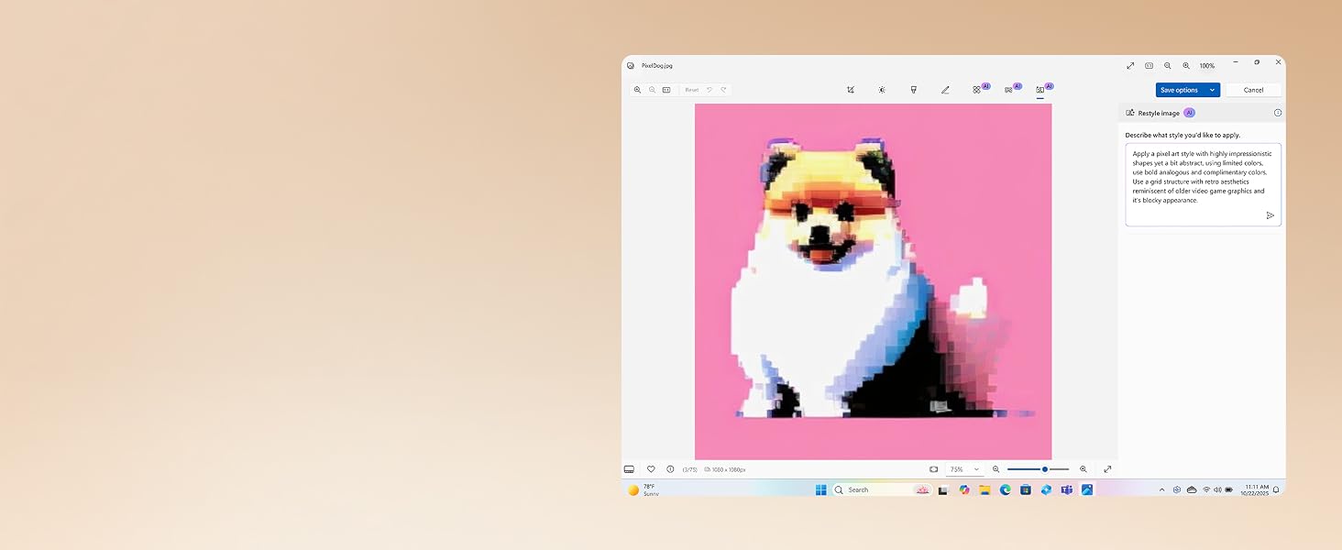Switch to the AI Restyle image tab
Image resolution: width=1342 pixels, height=550 pixels.
click(1040, 90)
